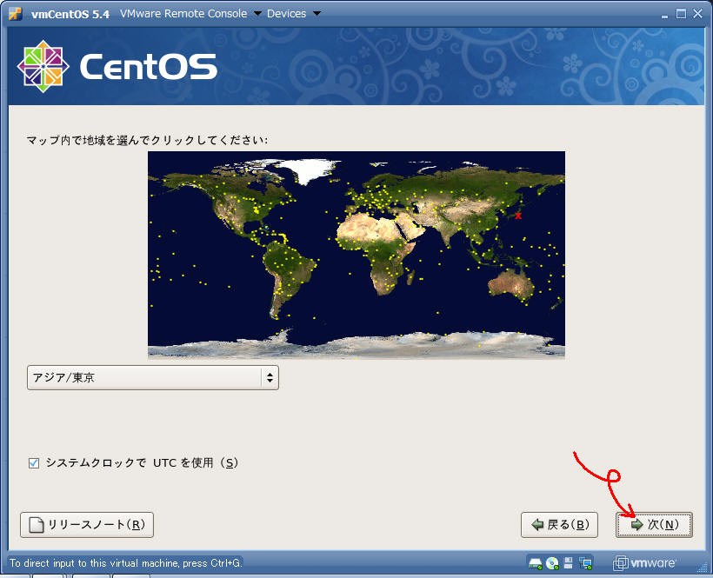This screenshot has width=713, height=578.
Task: Click the CD/DVD drive status icon
Action: (x=552, y=562)
